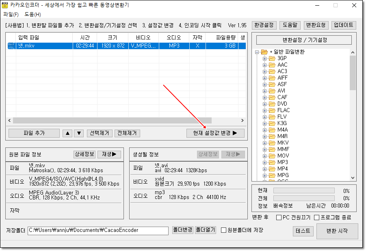Expand the MMF tree node
The height and width of the screenshot is (251, 366).
click(x=264, y=150)
